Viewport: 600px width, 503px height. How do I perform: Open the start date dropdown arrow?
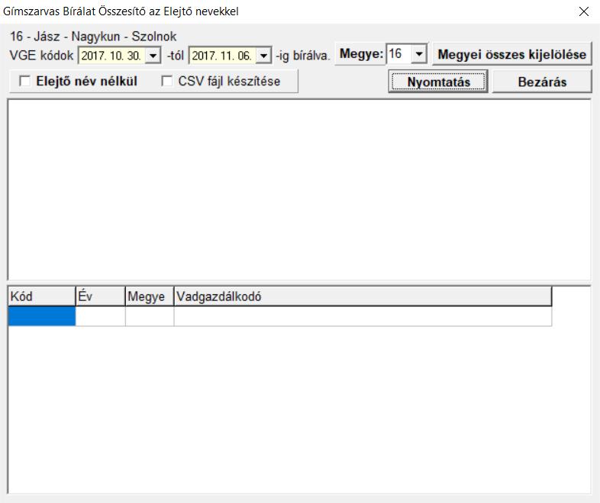tap(153, 56)
